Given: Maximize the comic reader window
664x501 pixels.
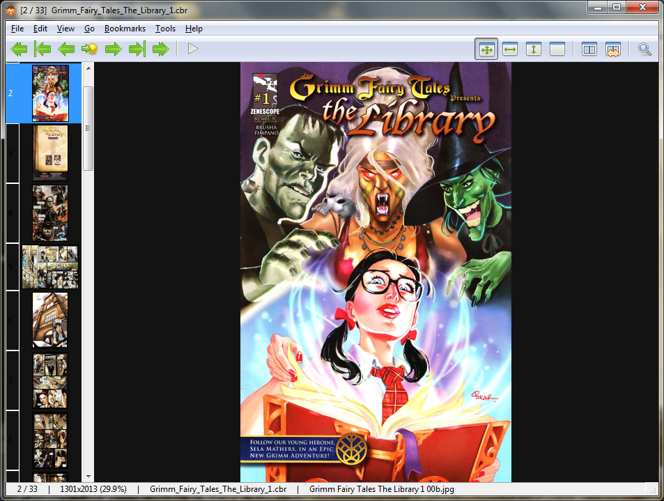Looking at the screenshot, I should tap(617, 7).
